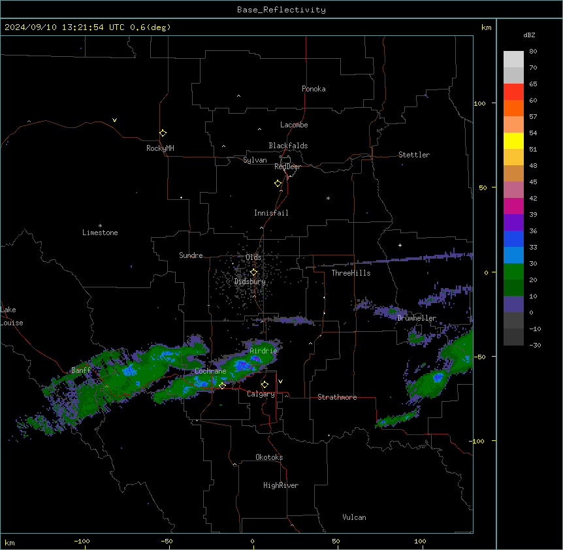Screen dimensions: 563x550
Task: Click the yellow diamond marker beside RockyMH
Action: pos(163,133)
